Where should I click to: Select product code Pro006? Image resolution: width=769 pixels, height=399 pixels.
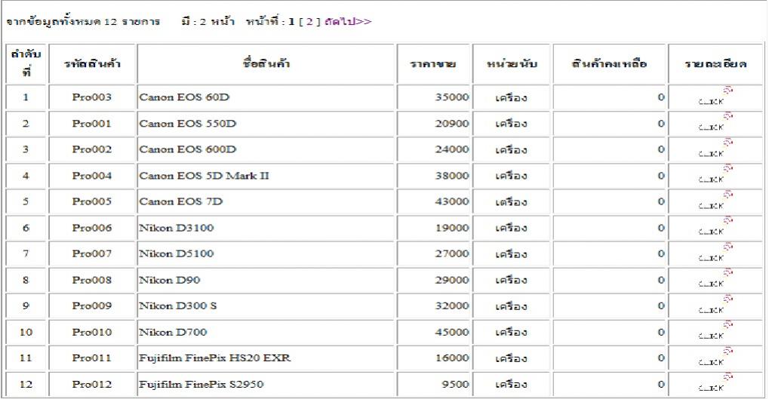(x=92, y=228)
